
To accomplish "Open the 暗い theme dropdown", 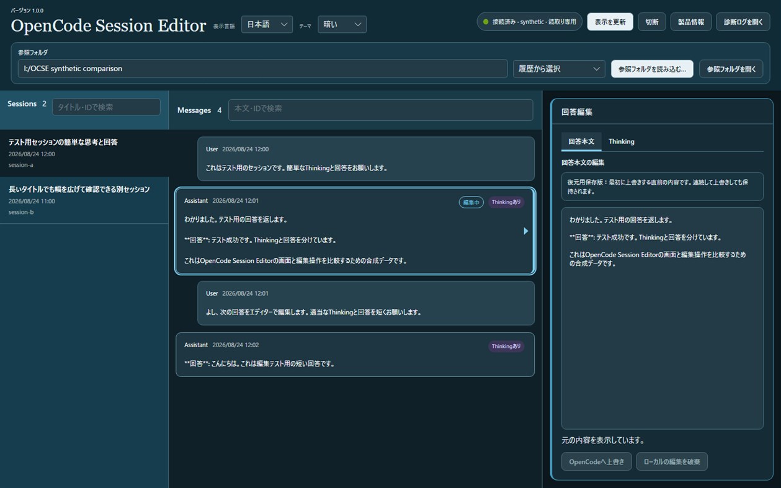I will [342, 24].
